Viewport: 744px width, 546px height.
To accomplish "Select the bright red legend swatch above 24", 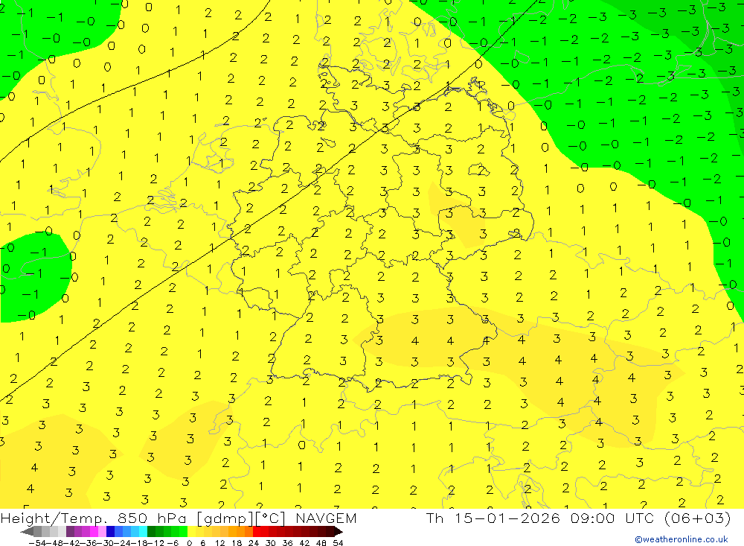I will pyautogui.click(x=257, y=532).
